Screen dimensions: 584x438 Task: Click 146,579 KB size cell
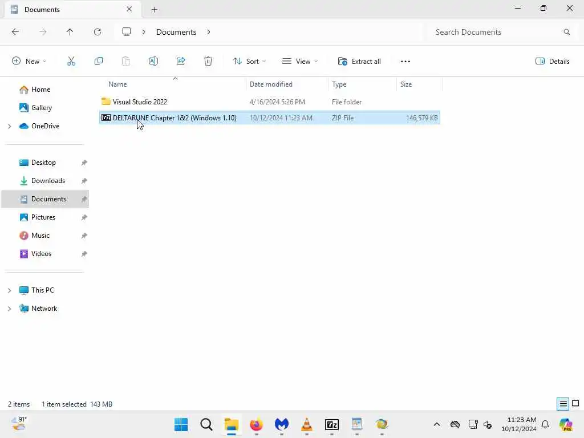click(x=421, y=118)
